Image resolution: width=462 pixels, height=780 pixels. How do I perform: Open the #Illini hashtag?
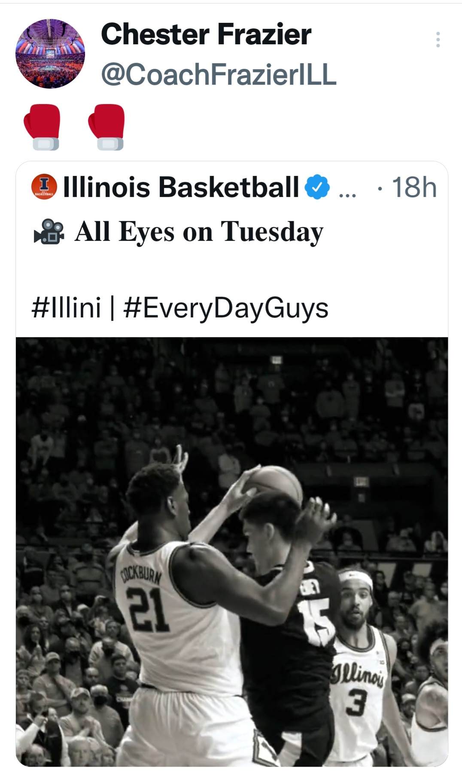click(x=67, y=308)
